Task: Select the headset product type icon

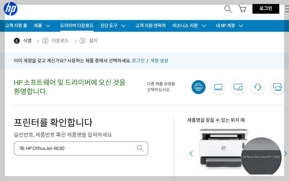Action: 258,87
